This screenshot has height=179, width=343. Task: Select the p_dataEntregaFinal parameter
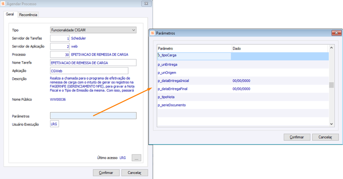coord(173,89)
